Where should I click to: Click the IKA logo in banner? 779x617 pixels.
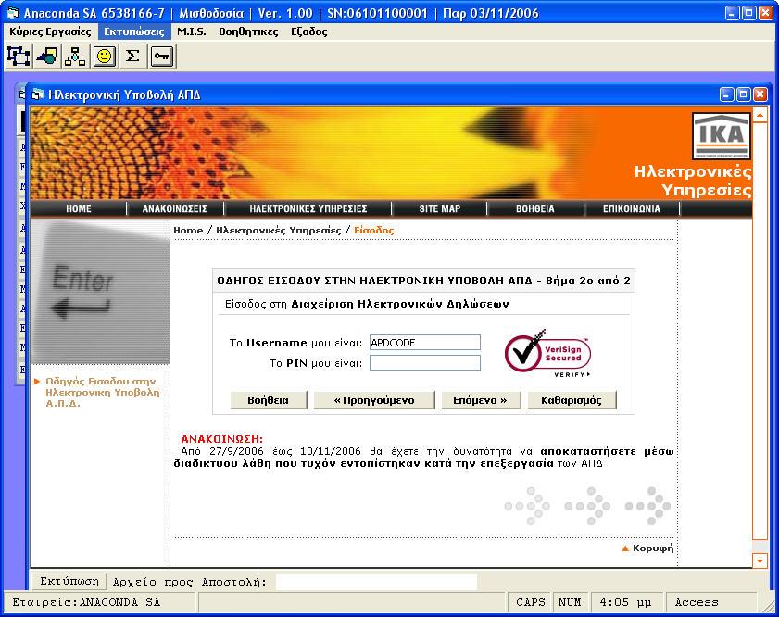tap(721, 136)
